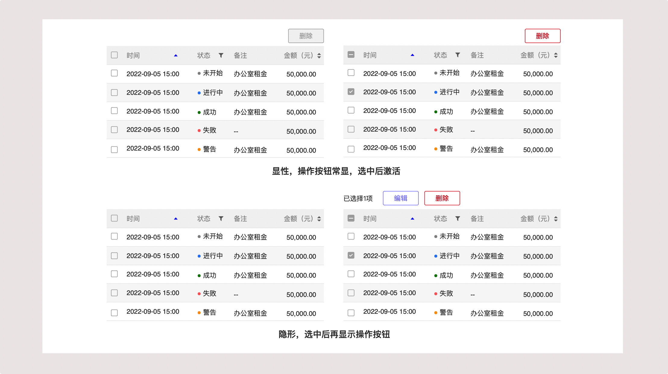Click the 时间 column header in bottom-left table

(133, 219)
